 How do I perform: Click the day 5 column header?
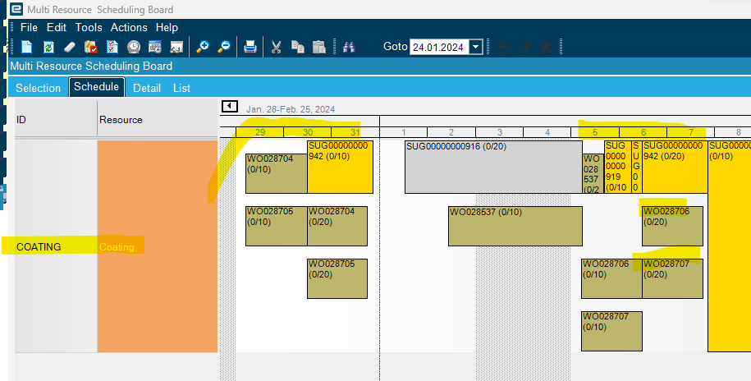coord(595,132)
